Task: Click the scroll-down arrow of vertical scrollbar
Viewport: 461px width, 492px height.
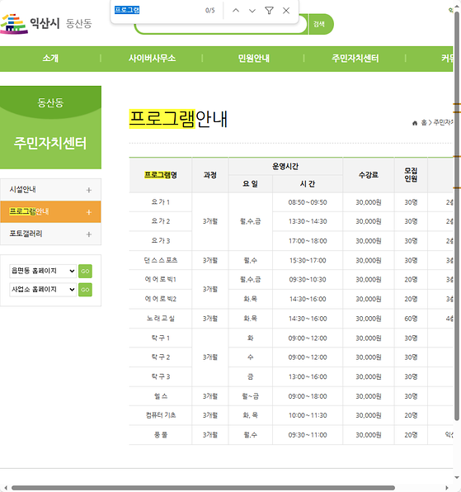Action: click(x=457, y=478)
